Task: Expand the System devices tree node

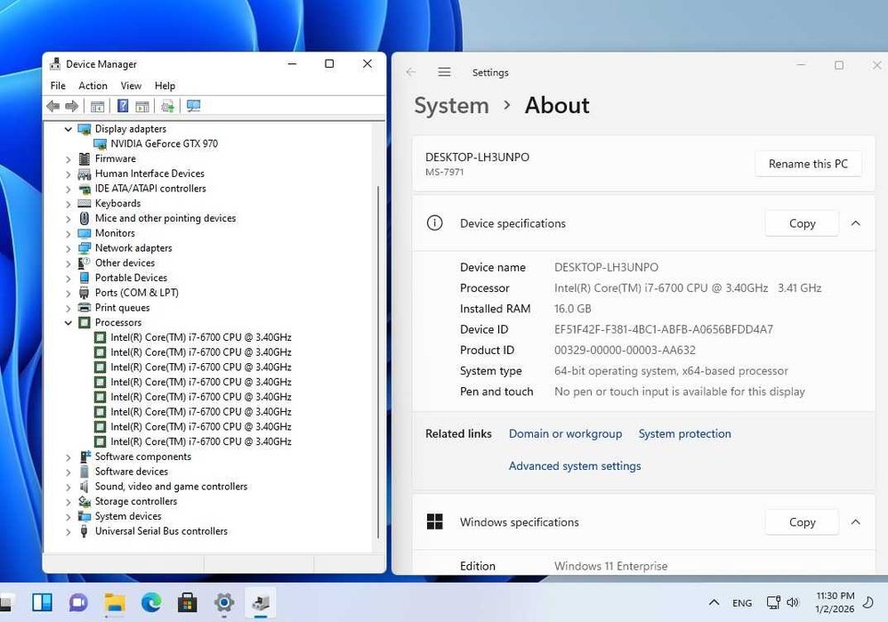Action: click(x=69, y=517)
